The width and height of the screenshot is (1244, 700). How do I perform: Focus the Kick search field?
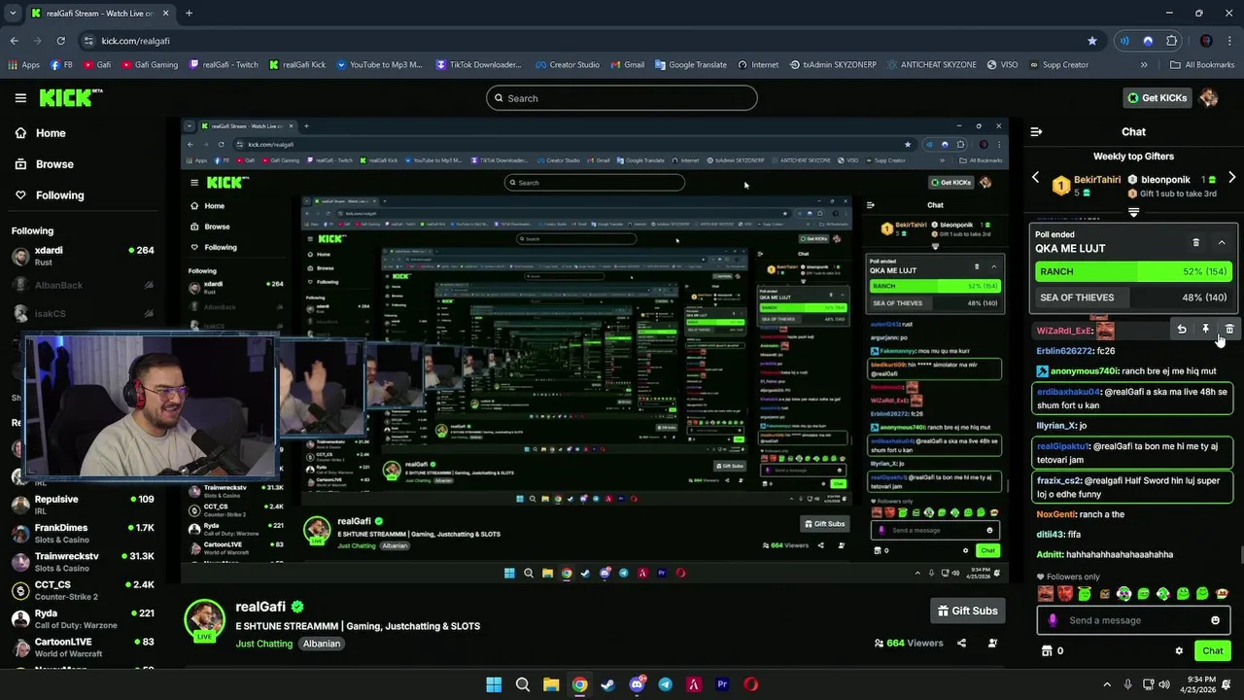pos(622,98)
